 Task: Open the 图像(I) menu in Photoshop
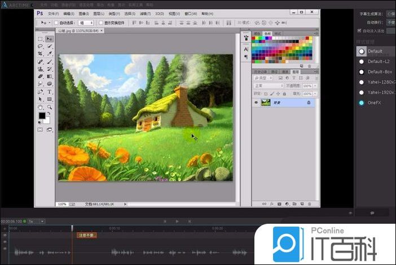click(x=83, y=12)
